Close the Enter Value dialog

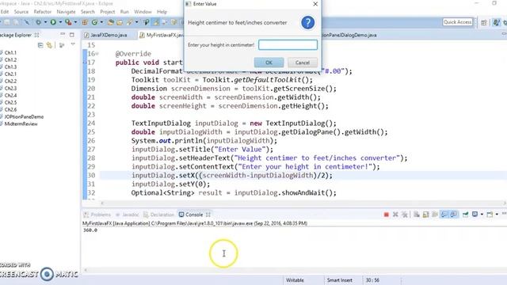[315, 4]
